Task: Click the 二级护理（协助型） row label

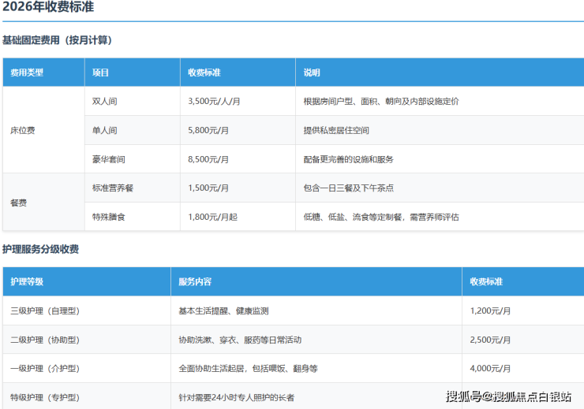Action: pyautogui.click(x=45, y=340)
